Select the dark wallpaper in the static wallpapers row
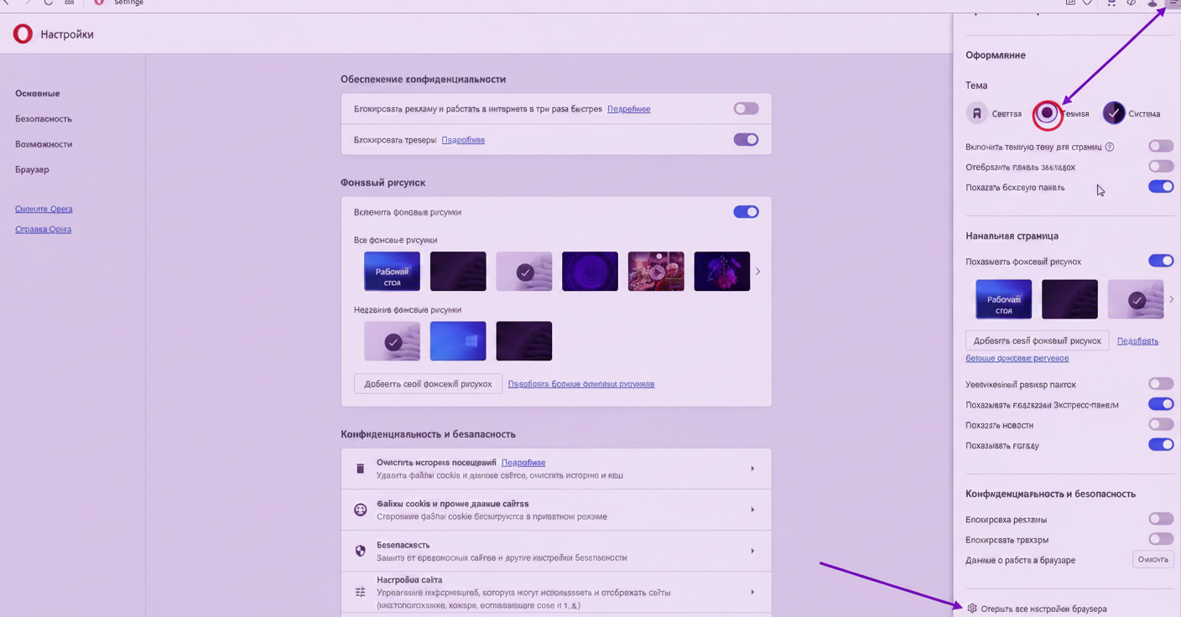The width and height of the screenshot is (1181, 617). point(524,341)
